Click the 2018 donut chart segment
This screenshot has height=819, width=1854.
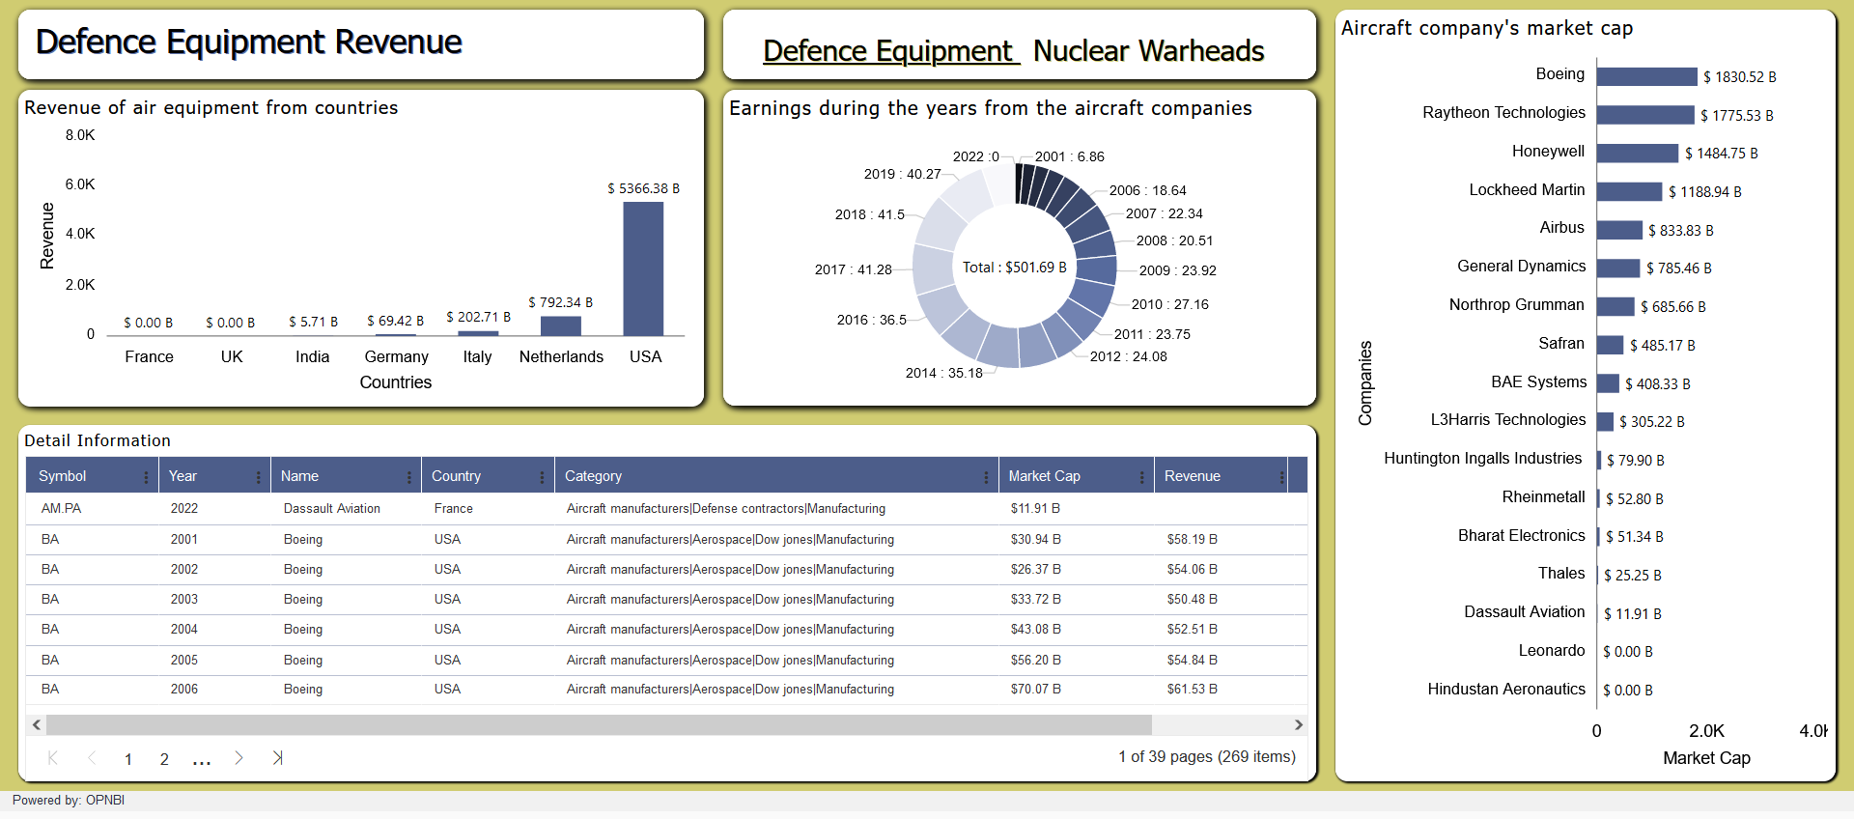[941, 224]
